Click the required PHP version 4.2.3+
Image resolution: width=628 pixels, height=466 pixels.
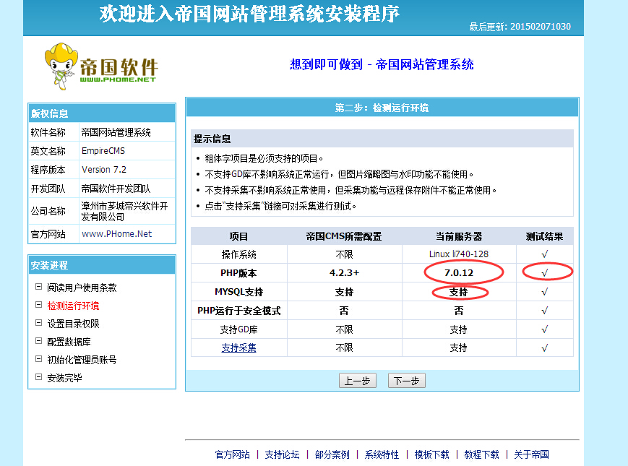344,273
